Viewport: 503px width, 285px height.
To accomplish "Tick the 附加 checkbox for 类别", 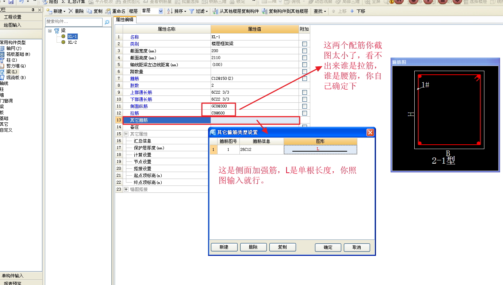I will [304, 44].
